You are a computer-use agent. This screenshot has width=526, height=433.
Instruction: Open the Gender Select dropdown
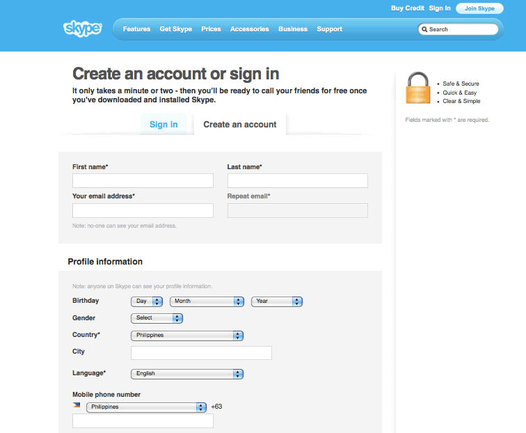(x=157, y=318)
